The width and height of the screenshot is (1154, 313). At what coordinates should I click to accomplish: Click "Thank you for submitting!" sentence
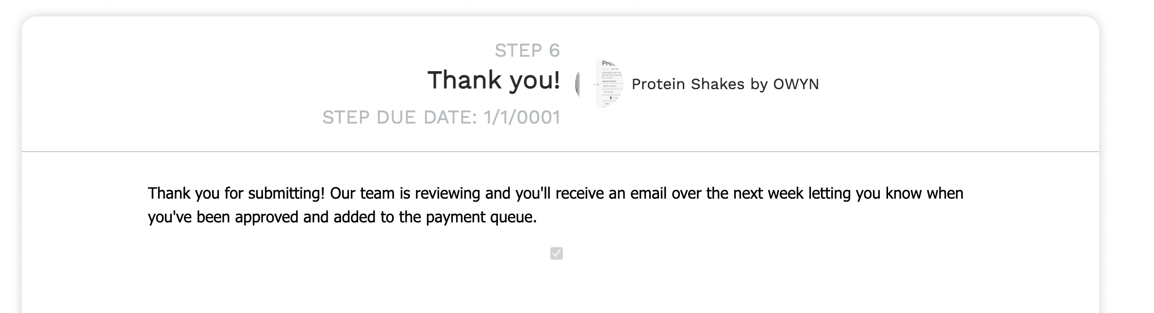click(236, 193)
